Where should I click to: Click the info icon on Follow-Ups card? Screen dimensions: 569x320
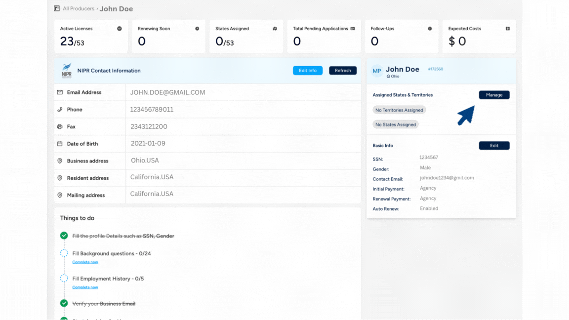click(x=430, y=29)
